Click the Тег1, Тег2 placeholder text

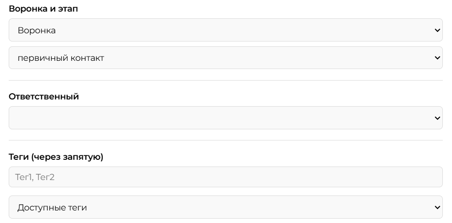pos(35,177)
